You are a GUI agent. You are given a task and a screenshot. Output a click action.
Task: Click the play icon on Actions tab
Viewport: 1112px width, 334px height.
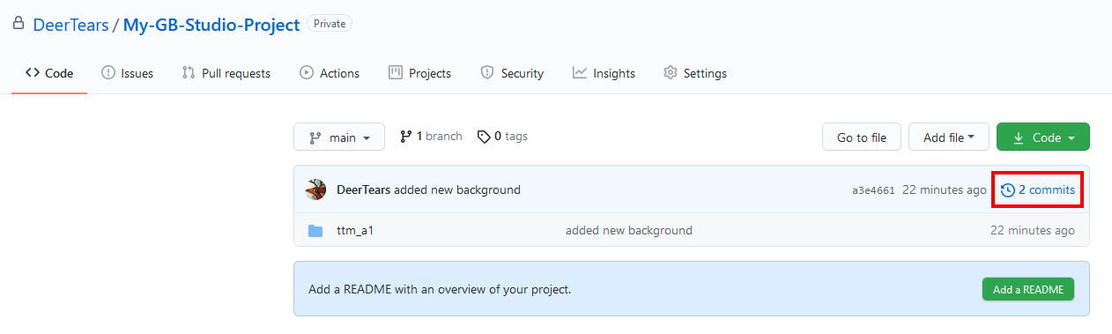(307, 72)
